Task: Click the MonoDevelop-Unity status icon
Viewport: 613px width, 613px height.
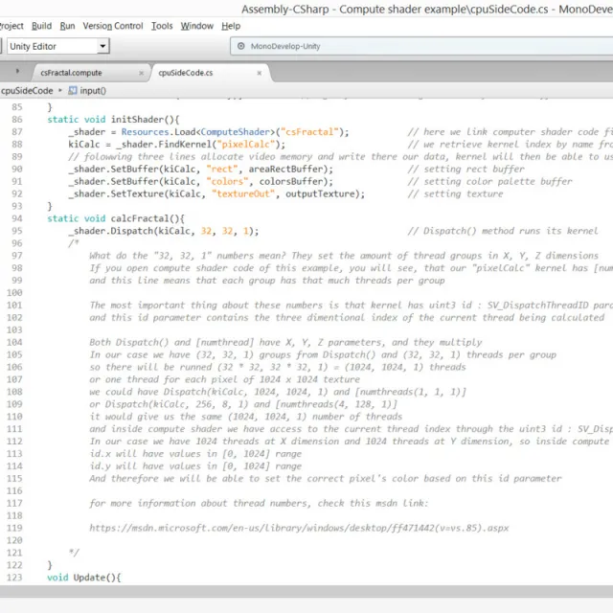Action: click(241, 46)
